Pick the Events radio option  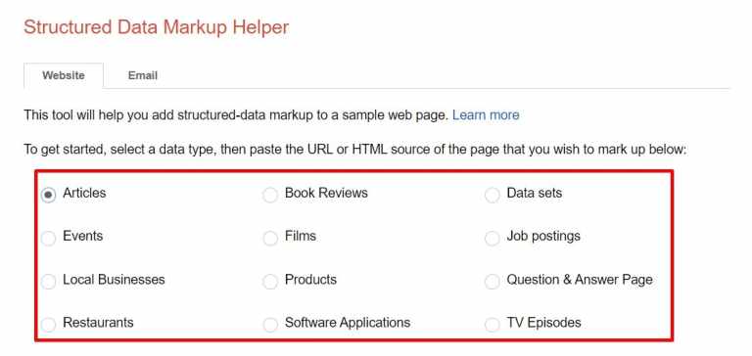(x=48, y=238)
